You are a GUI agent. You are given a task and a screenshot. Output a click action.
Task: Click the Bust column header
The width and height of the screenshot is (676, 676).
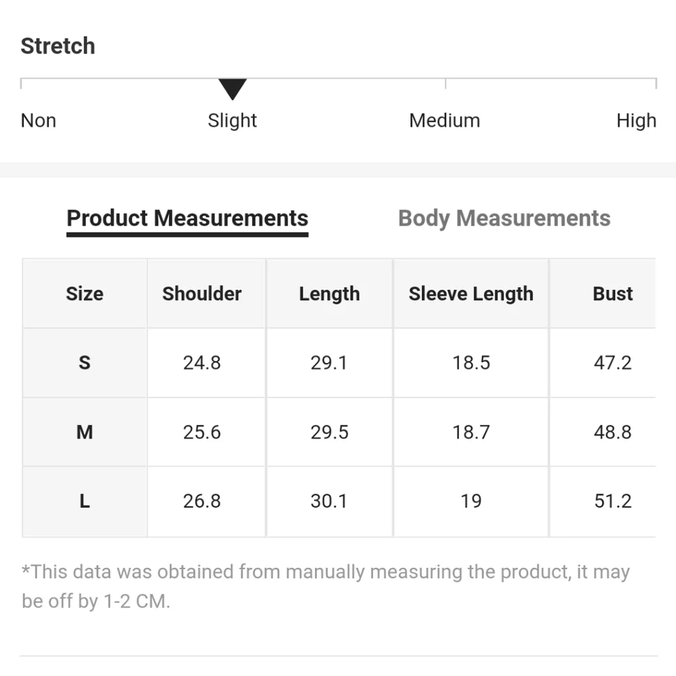point(612,293)
